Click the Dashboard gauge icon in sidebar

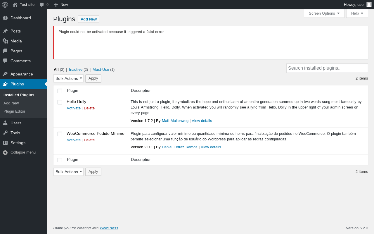pyautogui.click(x=5, y=18)
